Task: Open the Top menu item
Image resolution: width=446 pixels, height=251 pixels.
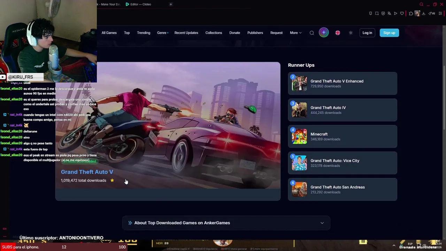Action: pos(127,33)
